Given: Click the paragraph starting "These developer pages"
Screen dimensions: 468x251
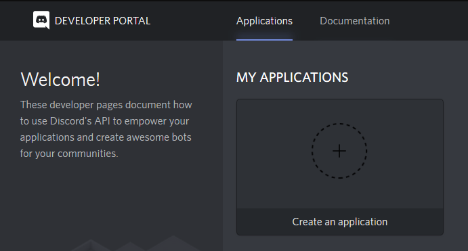Looking at the screenshot, I should (106, 129).
